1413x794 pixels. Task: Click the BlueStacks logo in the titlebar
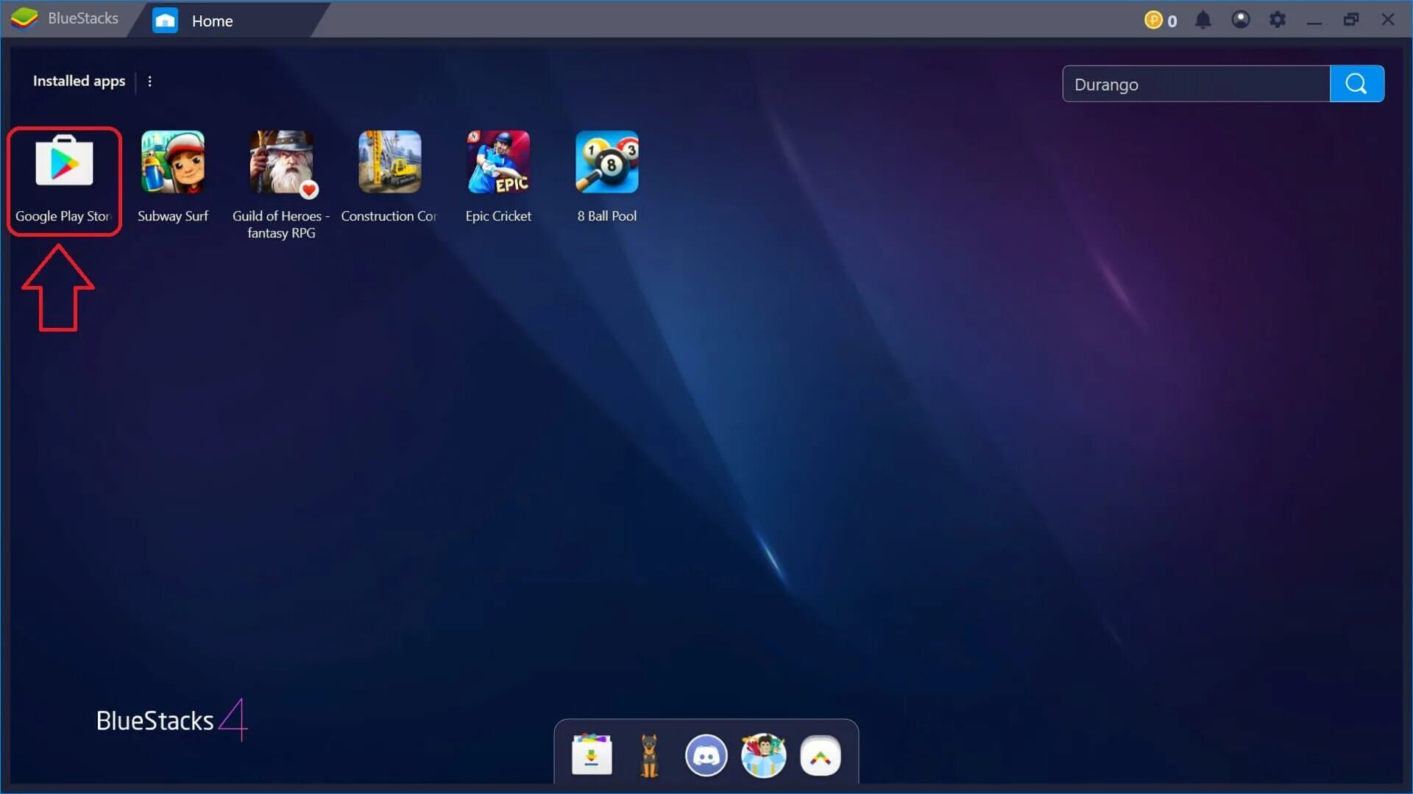tap(24, 18)
